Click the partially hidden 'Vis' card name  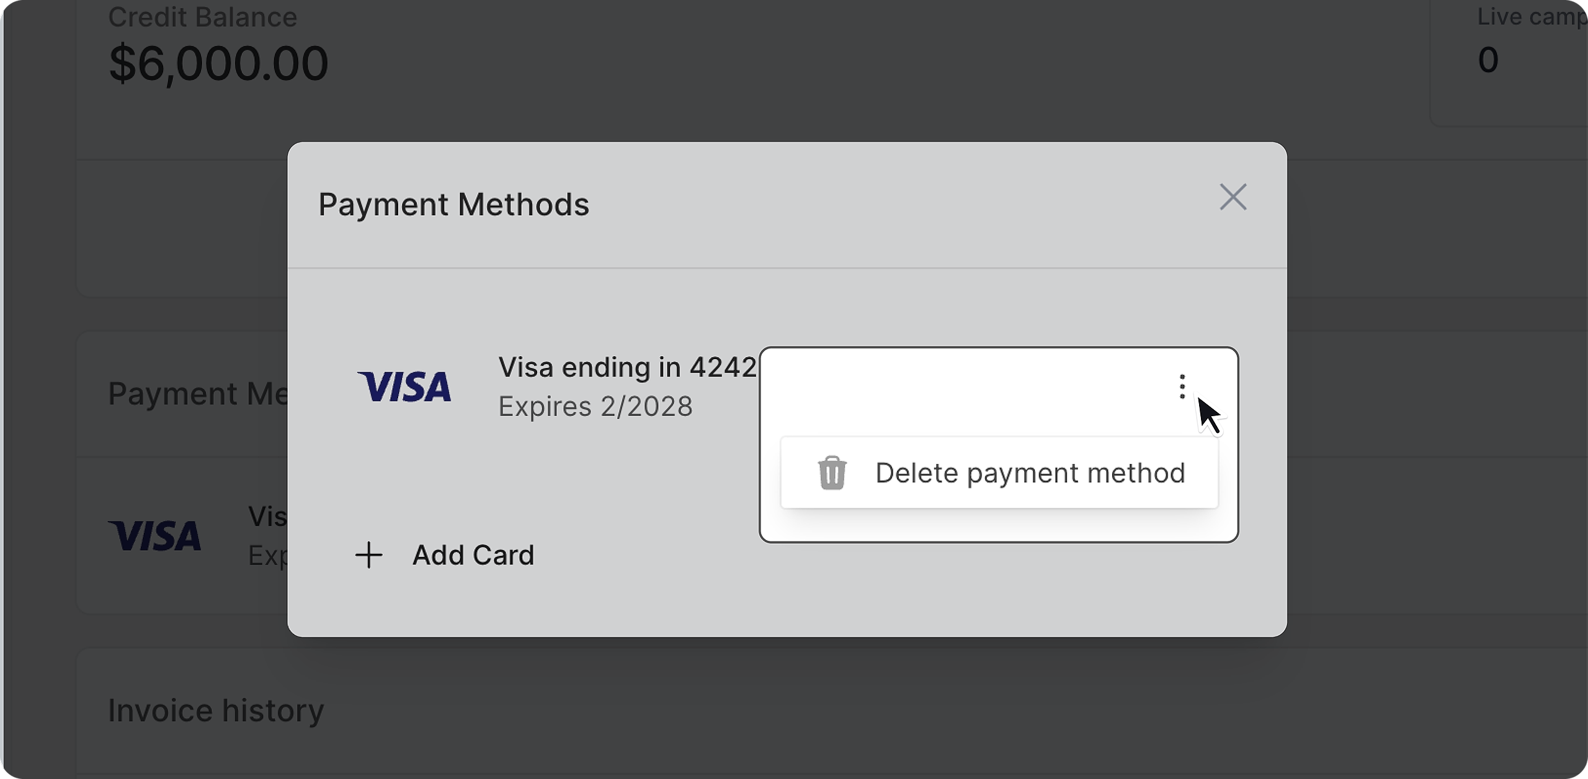click(x=267, y=516)
